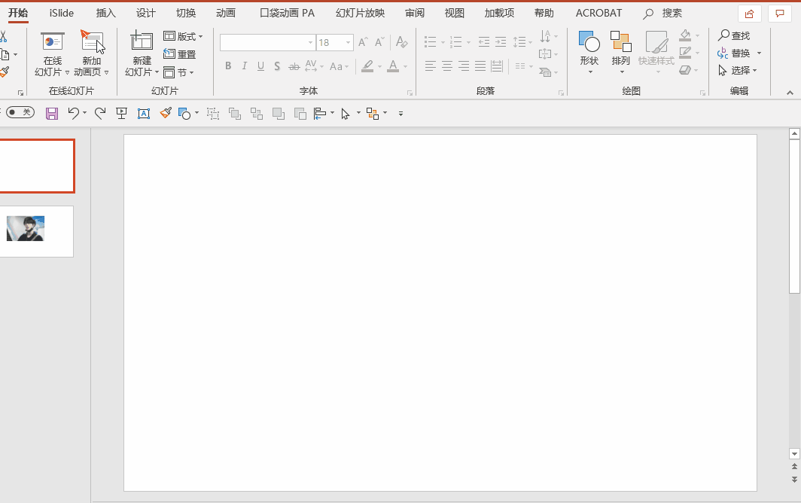Toggle text shadow S button
This screenshot has width=801, height=503.
pos(277,66)
